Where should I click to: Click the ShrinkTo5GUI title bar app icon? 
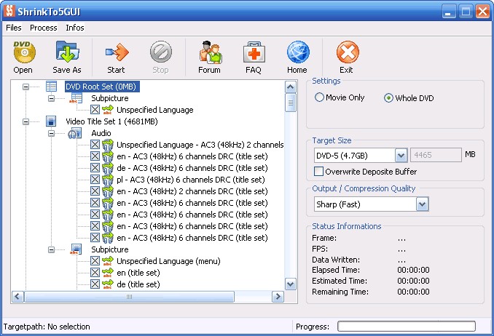[9, 11]
